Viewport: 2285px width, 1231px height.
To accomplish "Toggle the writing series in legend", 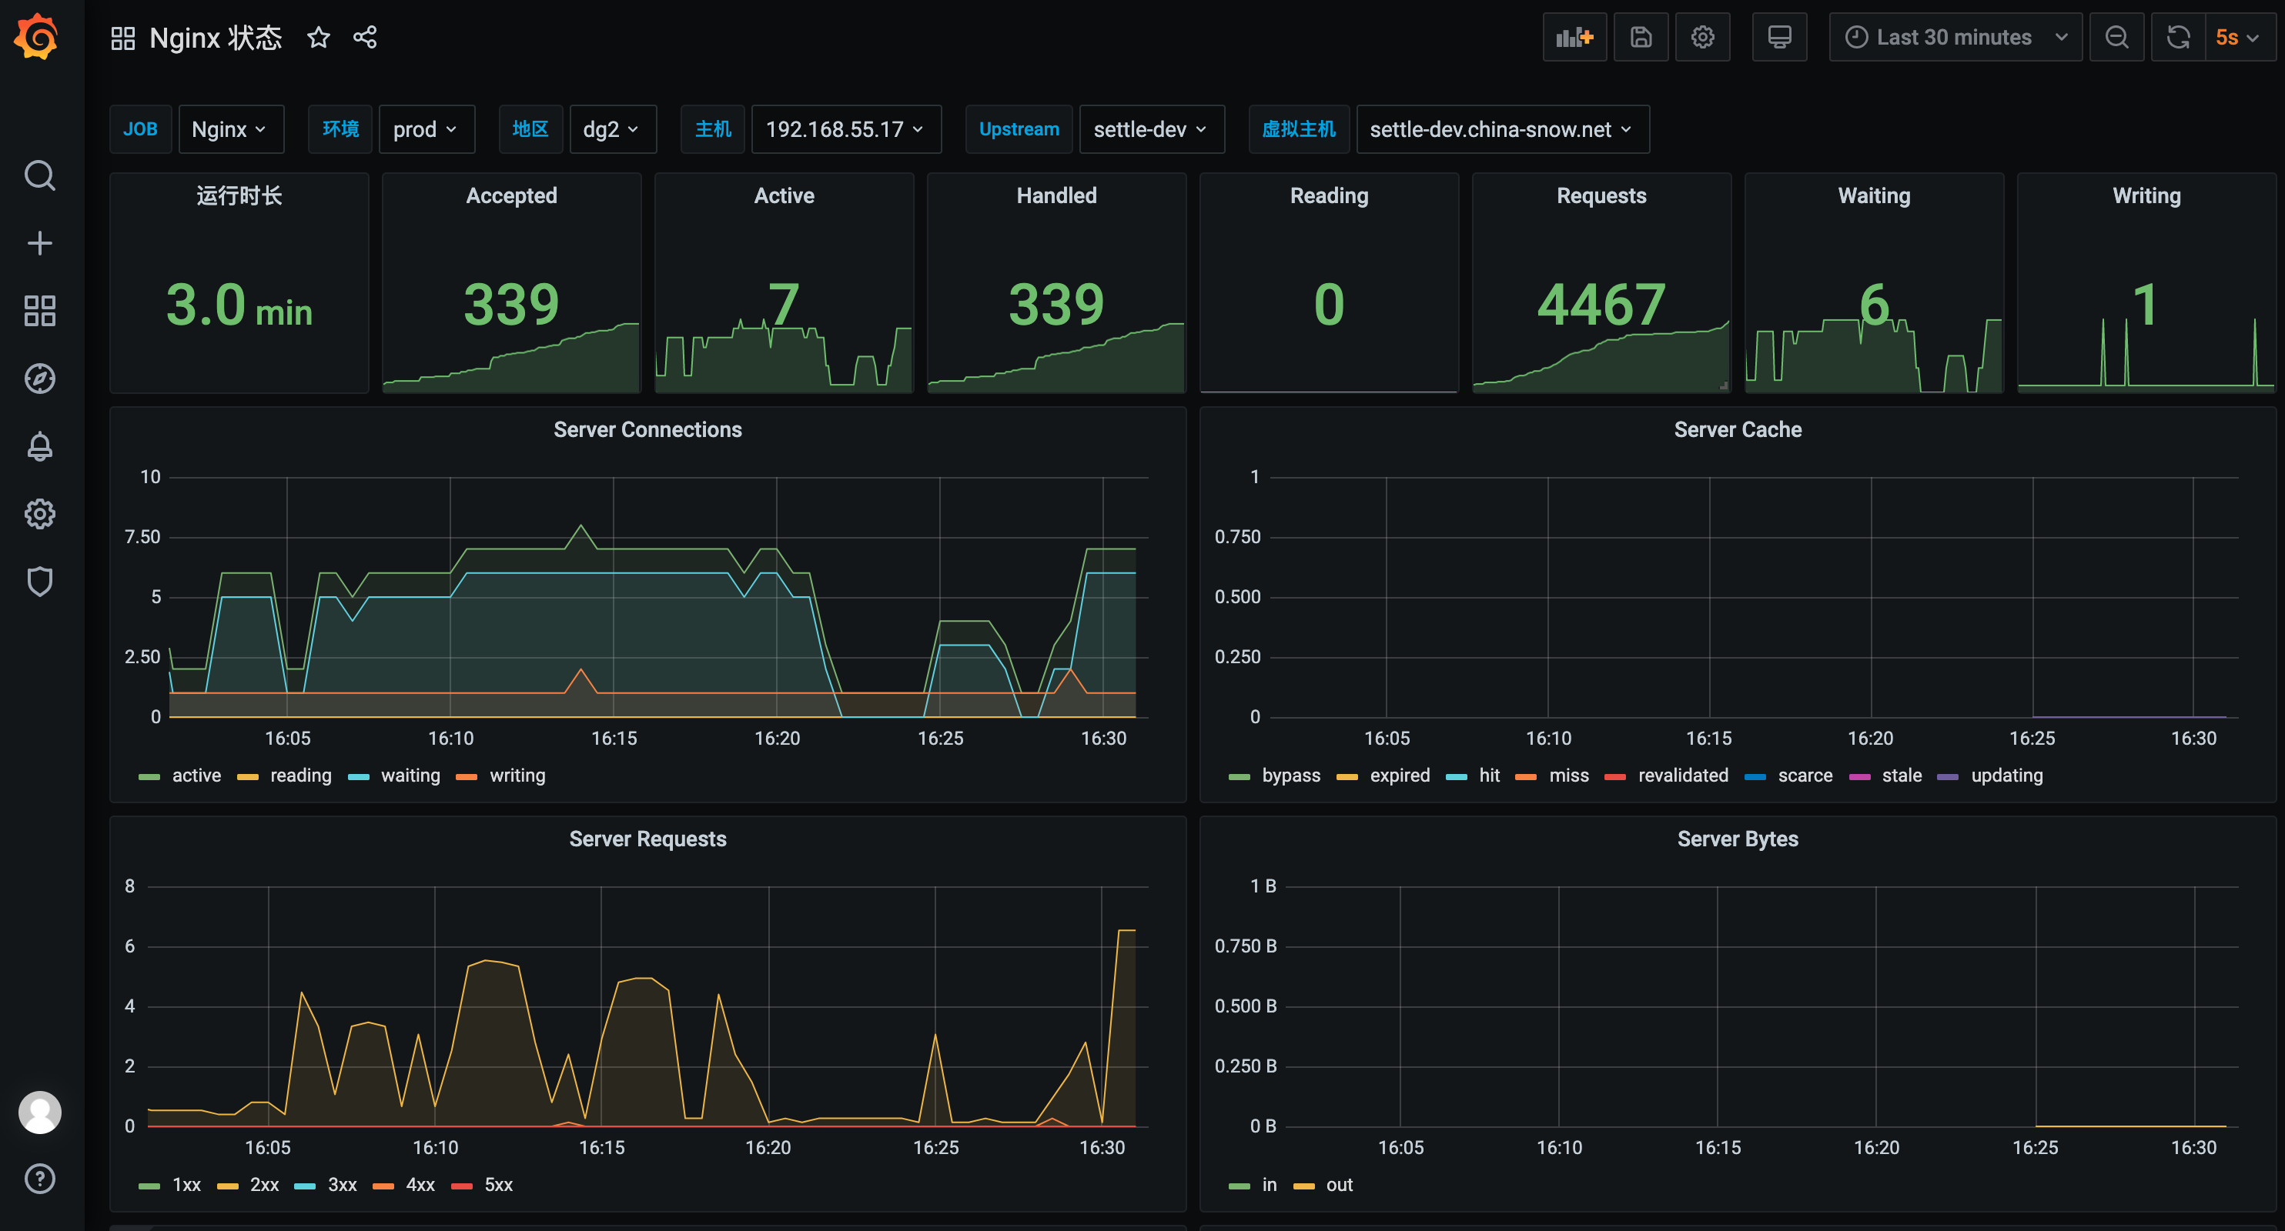I will click(518, 776).
